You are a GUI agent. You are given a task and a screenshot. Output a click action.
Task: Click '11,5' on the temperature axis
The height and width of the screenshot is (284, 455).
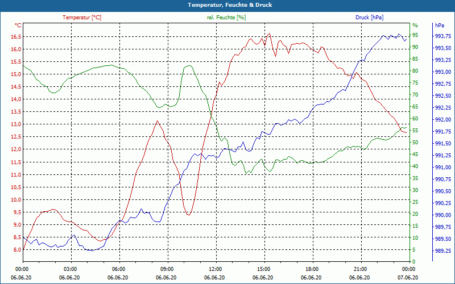(x=16, y=162)
